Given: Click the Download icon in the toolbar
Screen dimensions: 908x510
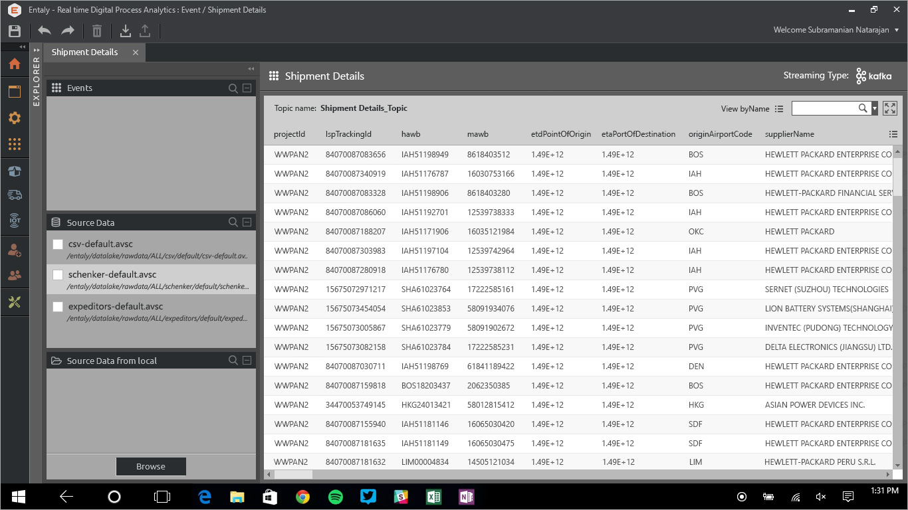Looking at the screenshot, I should click(125, 31).
